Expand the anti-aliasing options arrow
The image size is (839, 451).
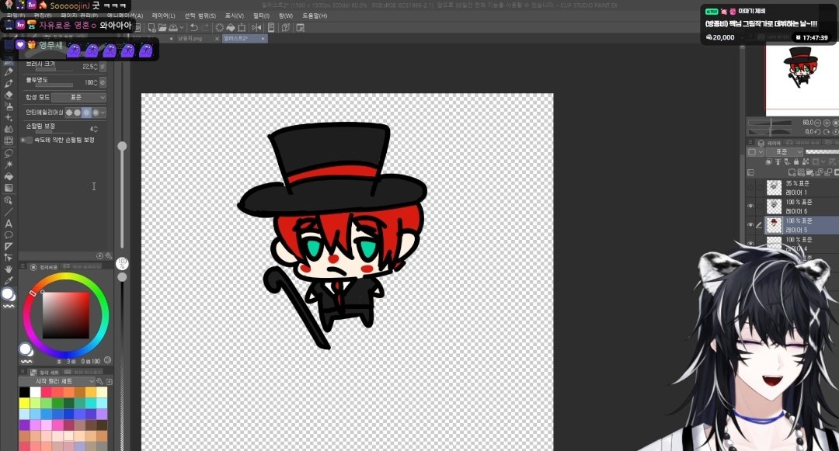coord(103,113)
